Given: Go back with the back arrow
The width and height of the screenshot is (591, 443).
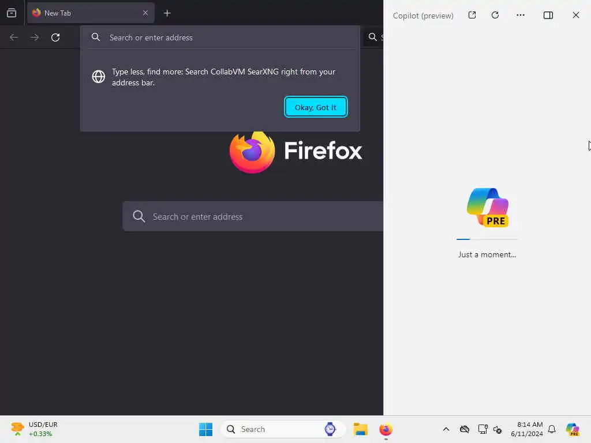Looking at the screenshot, I should 14,37.
